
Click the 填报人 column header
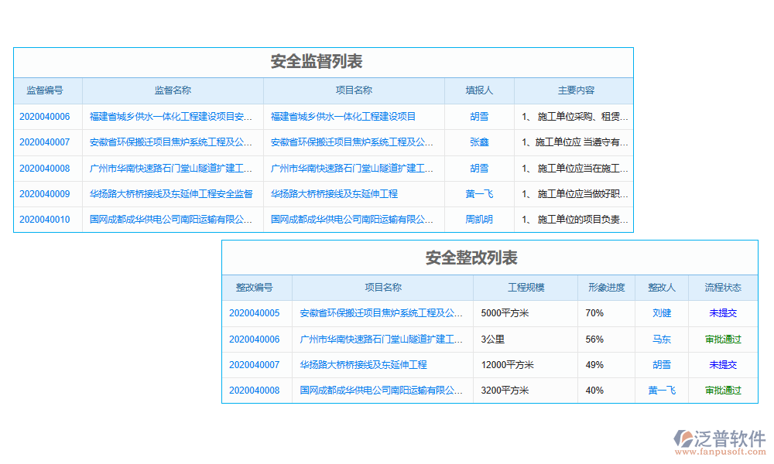(x=479, y=90)
